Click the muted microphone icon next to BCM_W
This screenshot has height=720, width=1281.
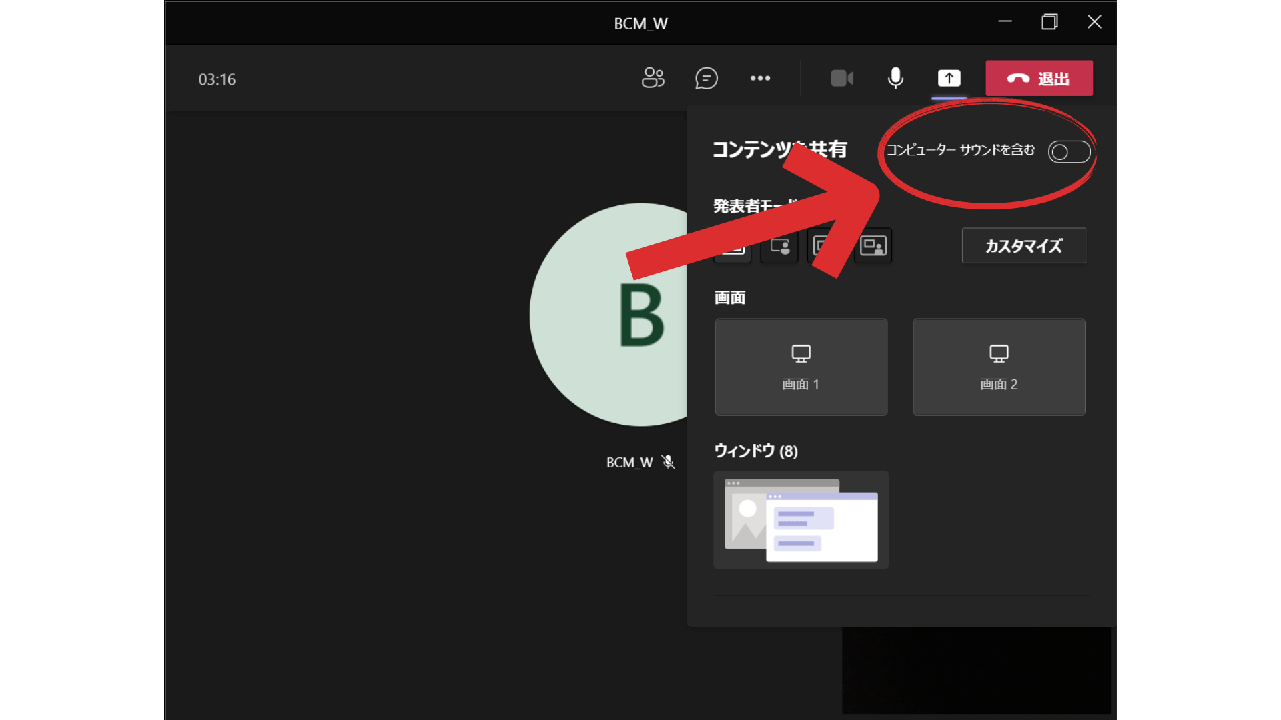coord(667,461)
